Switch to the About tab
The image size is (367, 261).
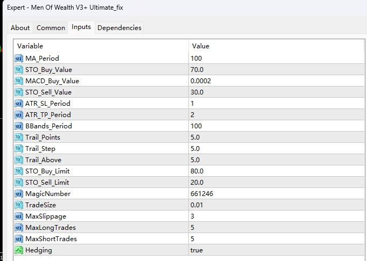pyautogui.click(x=20, y=27)
